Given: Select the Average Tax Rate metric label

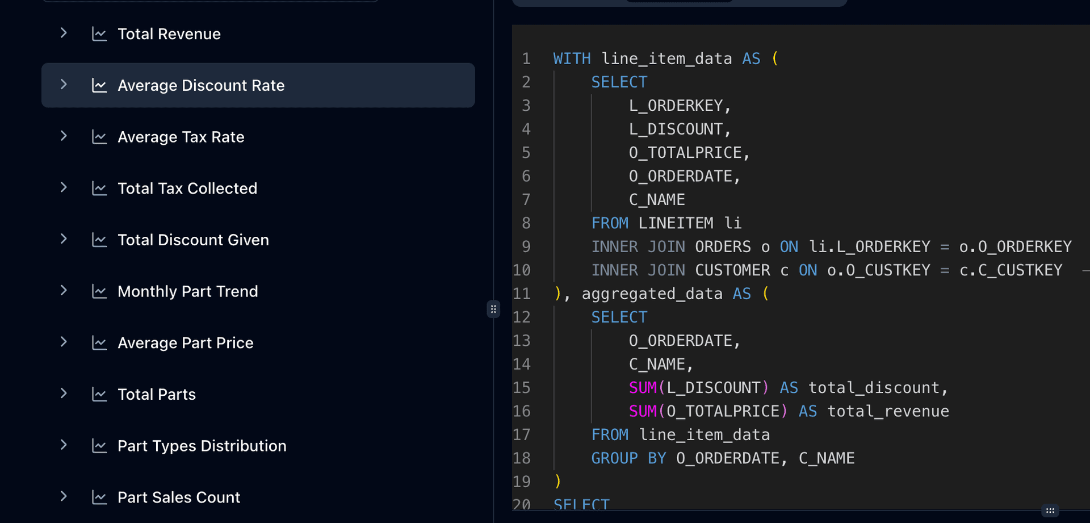Looking at the screenshot, I should pos(181,137).
